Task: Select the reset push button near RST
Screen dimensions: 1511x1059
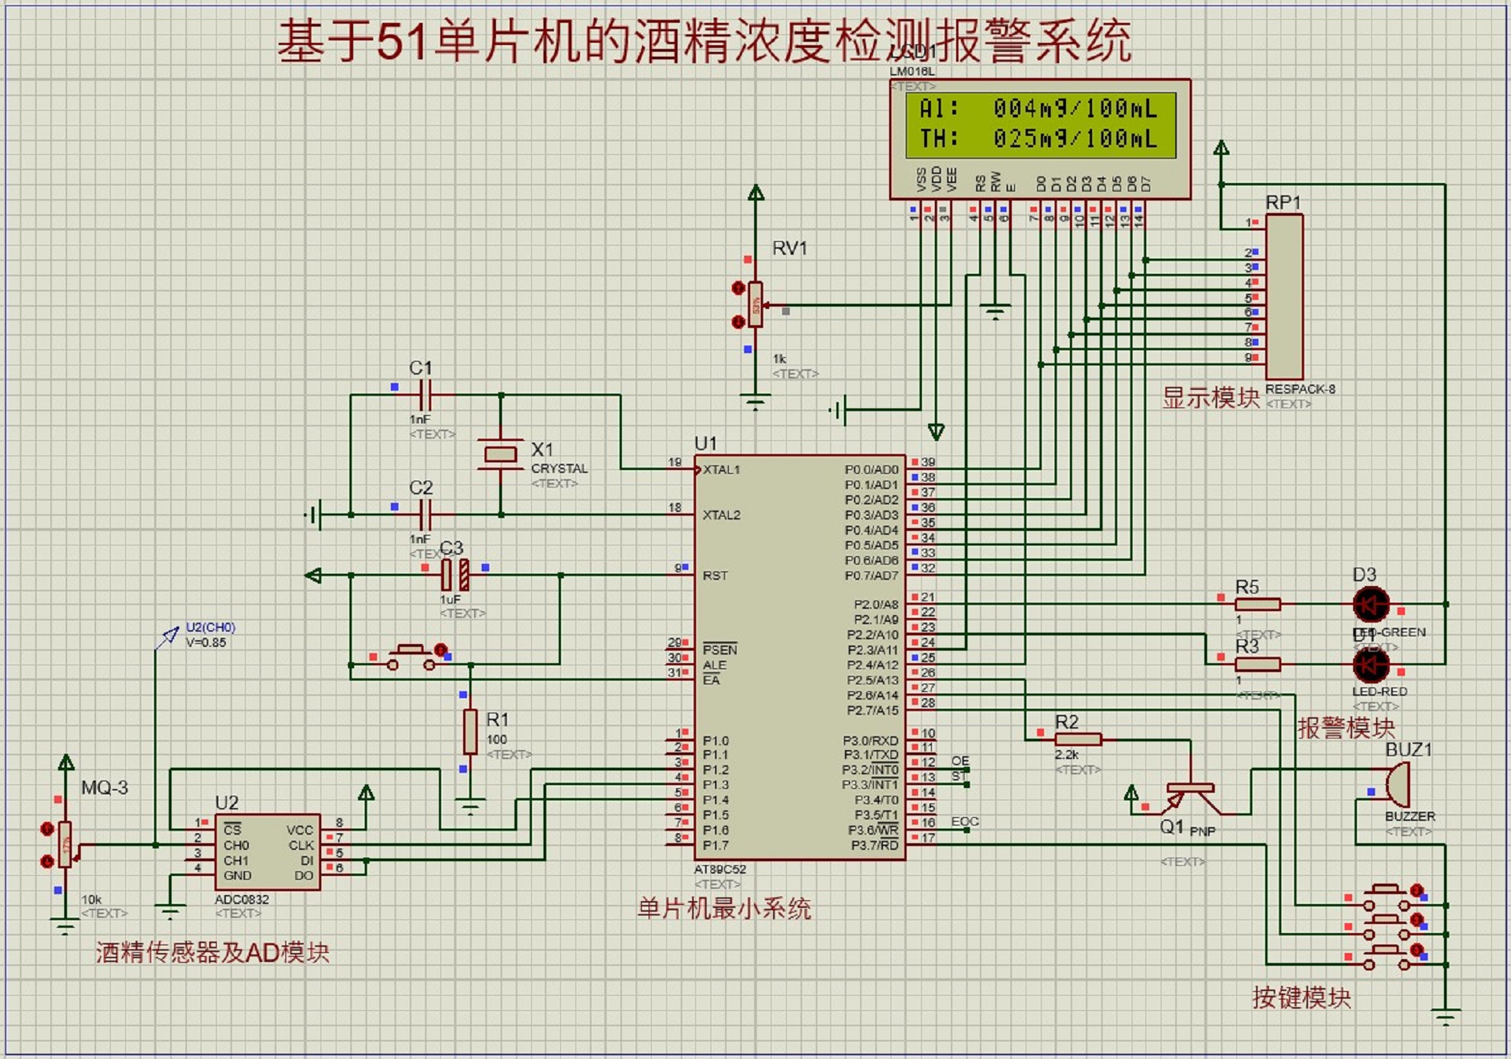Action: [x=412, y=657]
